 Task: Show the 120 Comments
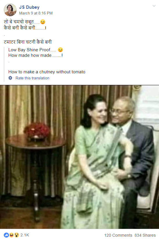point(118,235)
